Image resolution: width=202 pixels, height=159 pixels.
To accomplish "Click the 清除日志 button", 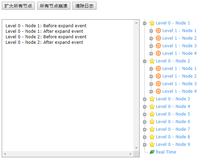I will pyautogui.click(x=84, y=6).
